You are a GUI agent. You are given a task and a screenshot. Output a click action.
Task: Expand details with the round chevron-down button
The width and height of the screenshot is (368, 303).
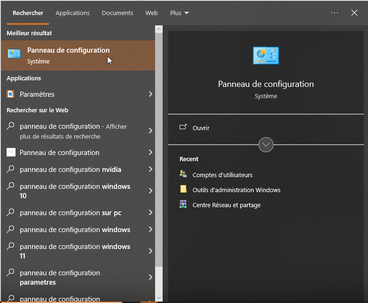(266, 145)
